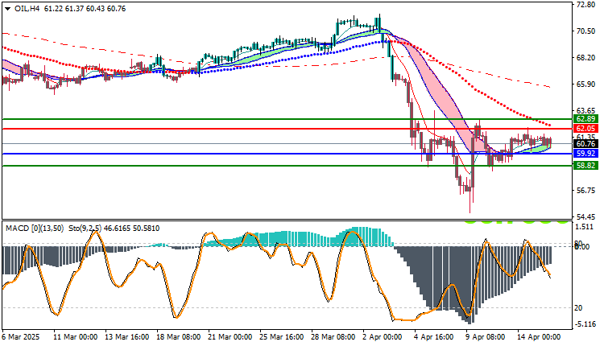This screenshot has width=604, height=346.
Task: Click the 54.45 price scale value
Action: [586, 217]
